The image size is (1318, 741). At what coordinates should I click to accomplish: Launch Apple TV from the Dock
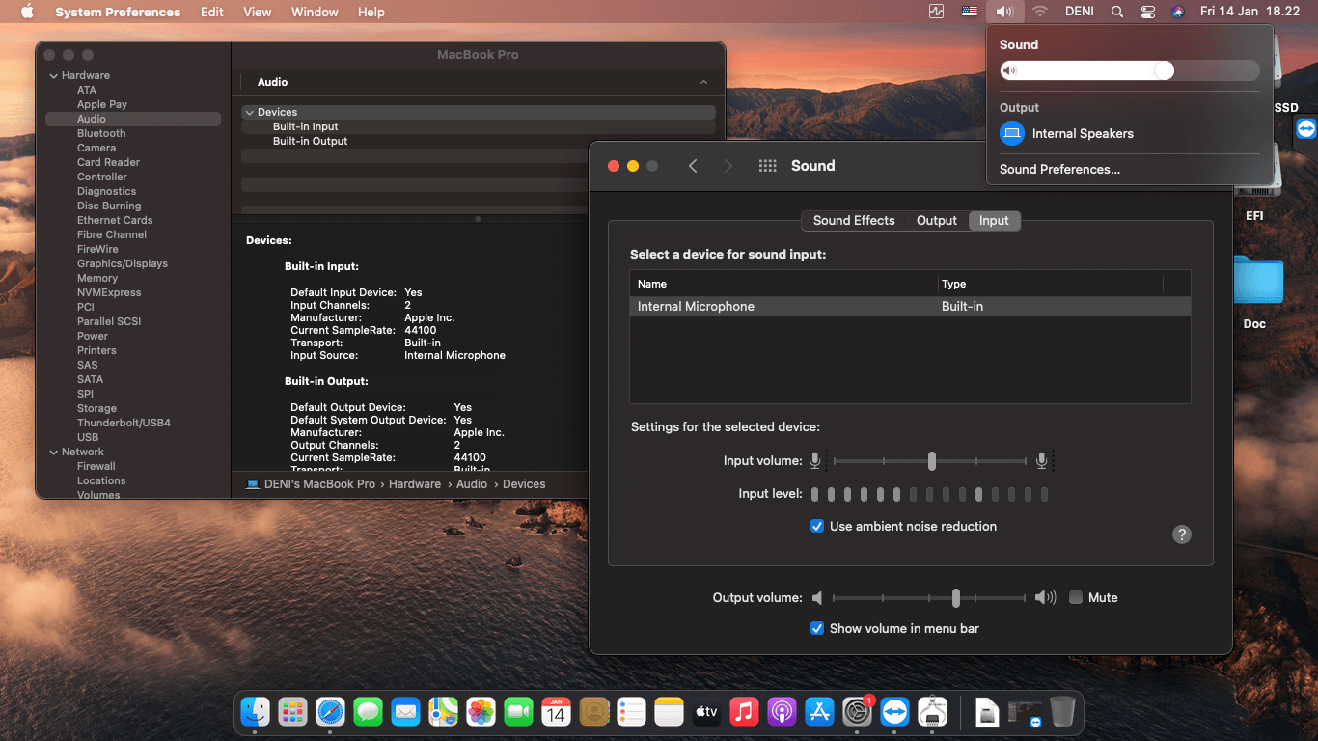706,712
